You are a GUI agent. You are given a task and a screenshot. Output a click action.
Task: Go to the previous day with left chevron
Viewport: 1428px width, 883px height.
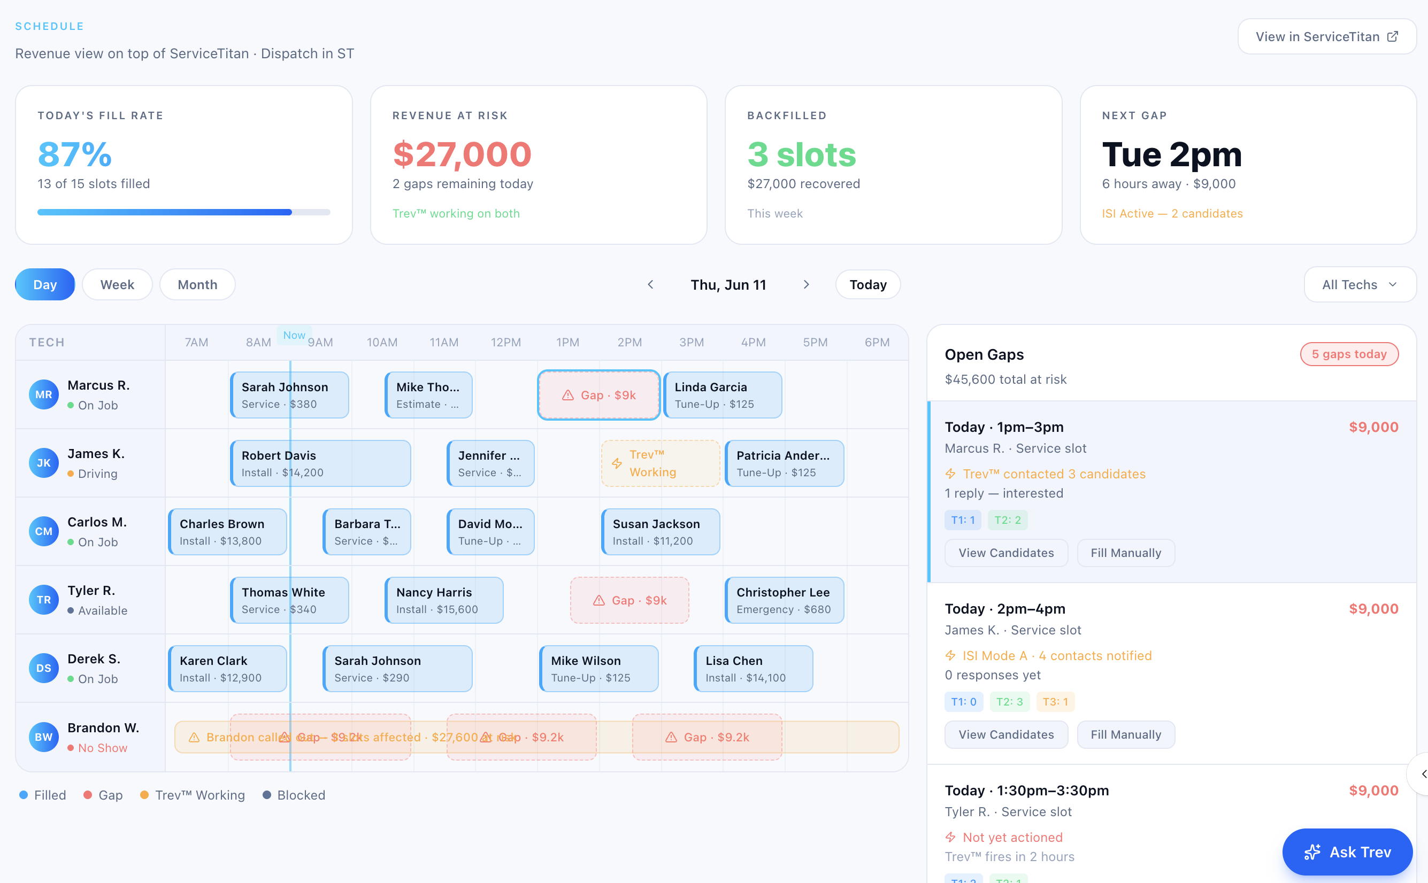(650, 284)
